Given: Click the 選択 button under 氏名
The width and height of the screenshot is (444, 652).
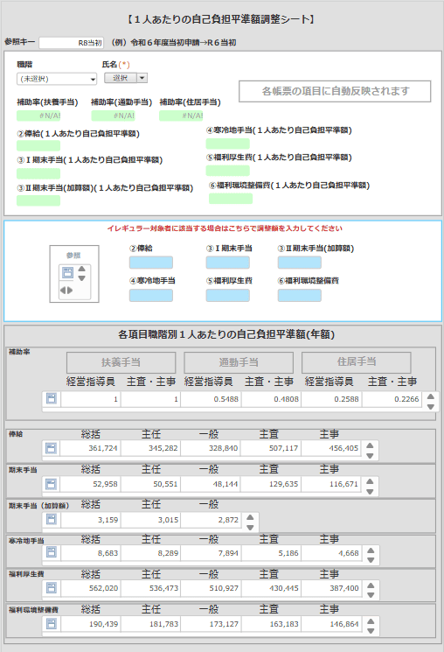Looking at the screenshot, I should click(120, 78).
